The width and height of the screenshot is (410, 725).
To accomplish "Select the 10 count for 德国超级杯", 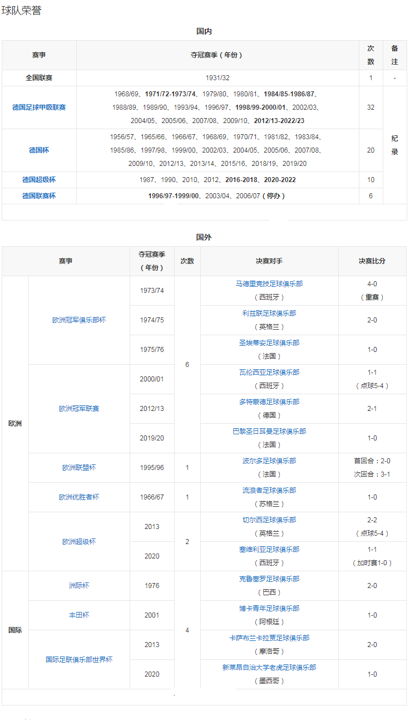I will point(371,180).
